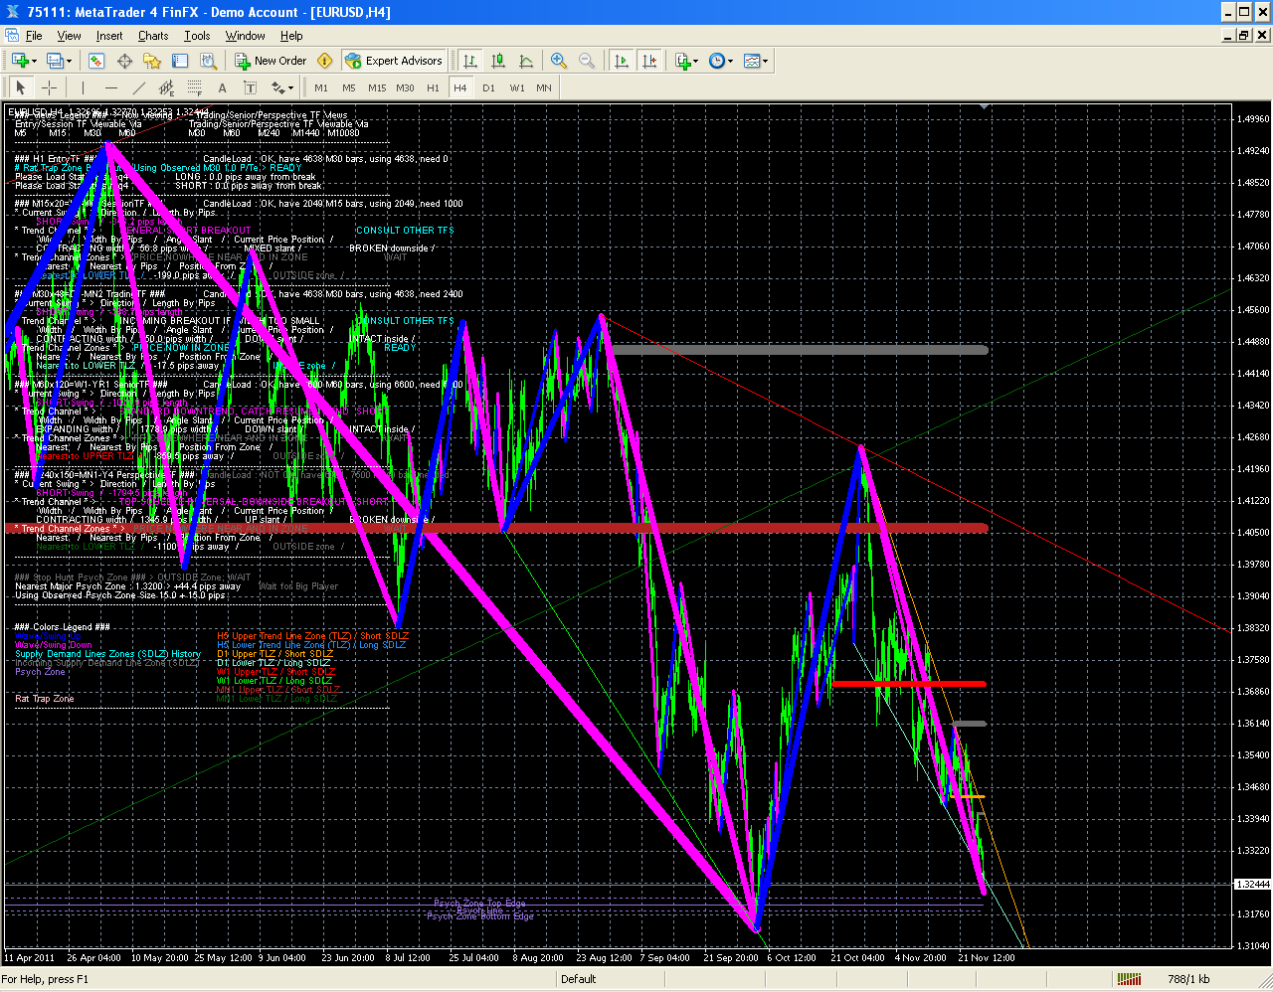Click the Default profile in status bar
Viewport: 1273px width, 992px height.
(x=579, y=979)
